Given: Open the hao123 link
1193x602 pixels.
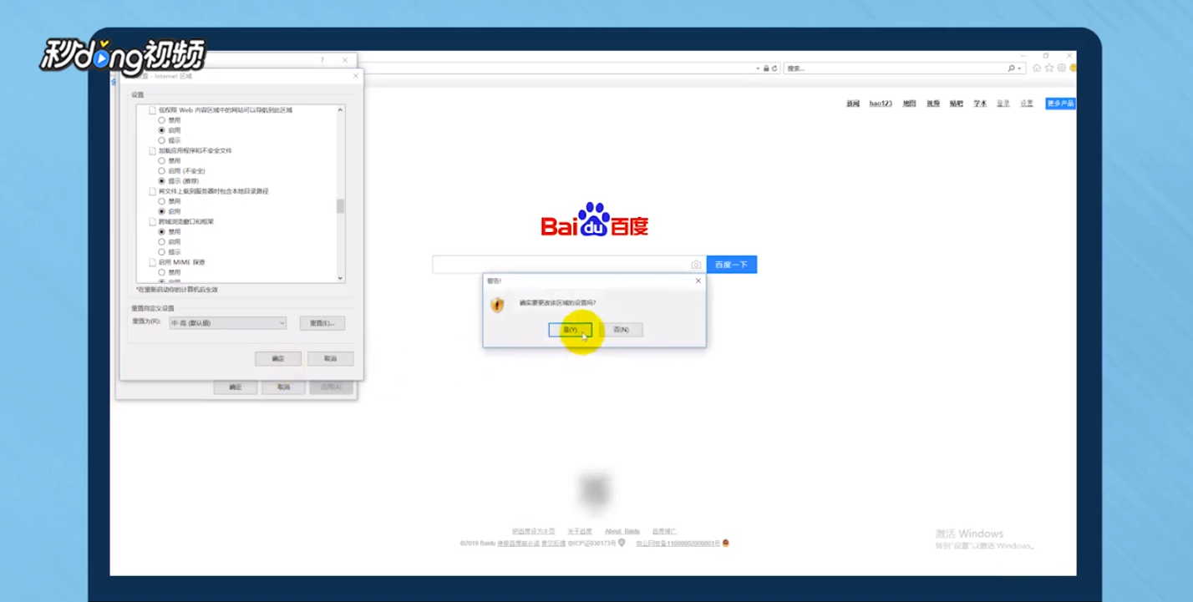Looking at the screenshot, I should pyautogui.click(x=881, y=104).
